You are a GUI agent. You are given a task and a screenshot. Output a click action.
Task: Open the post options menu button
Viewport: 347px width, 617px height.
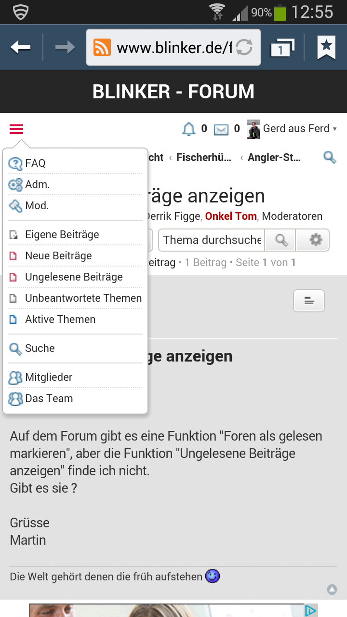309,301
